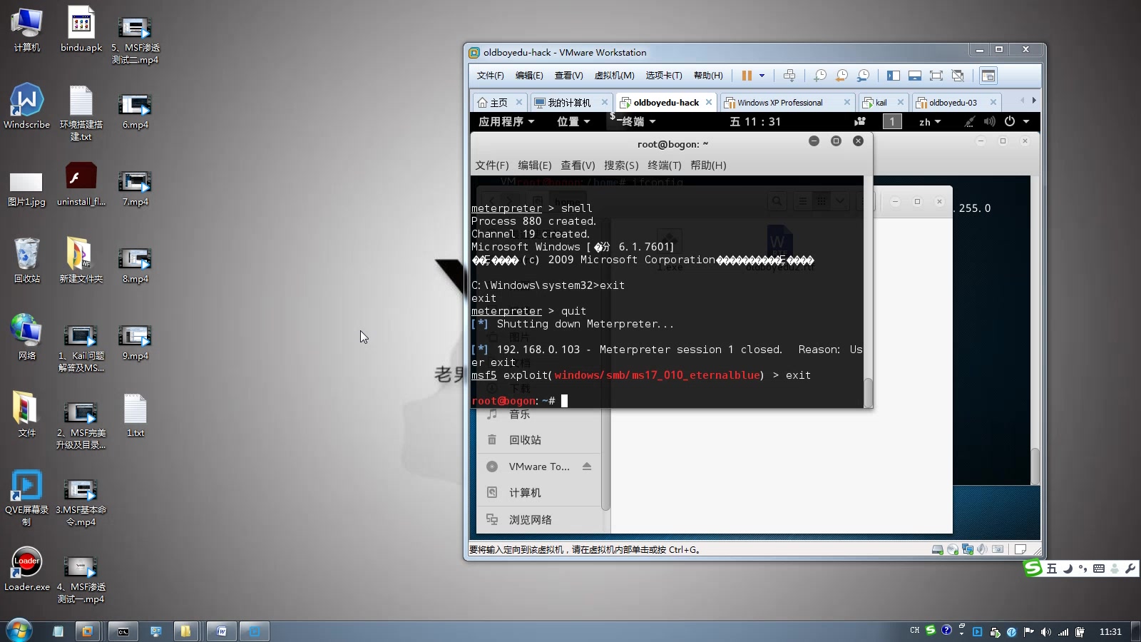Screen dimensions: 1141x642
Task: Open terminal 搜索(S) menu
Action: (x=621, y=165)
